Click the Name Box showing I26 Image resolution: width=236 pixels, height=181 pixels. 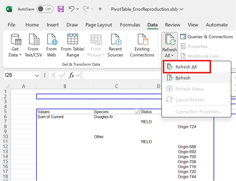pos(19,75)
